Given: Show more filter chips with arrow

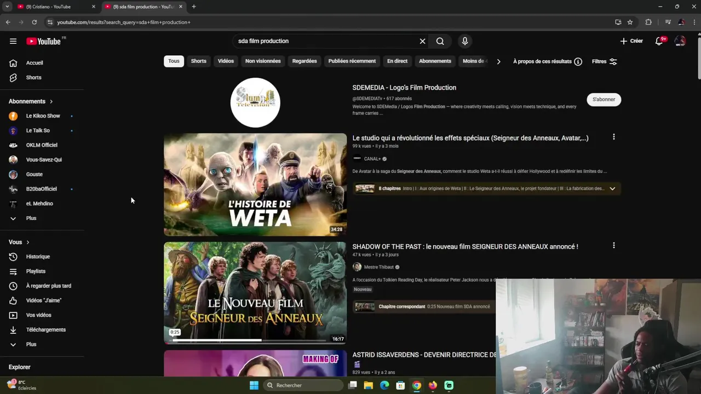Looking at the screenshot, I should [498, 61].
